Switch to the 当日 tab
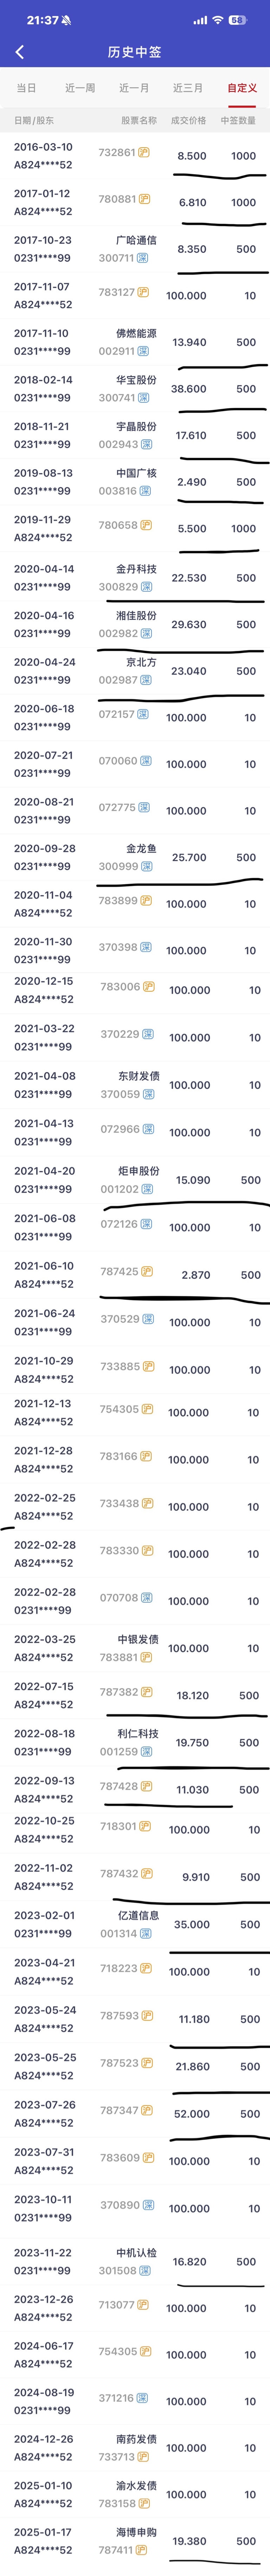This screenshot has width=270, height=2576. click(27, 88)
